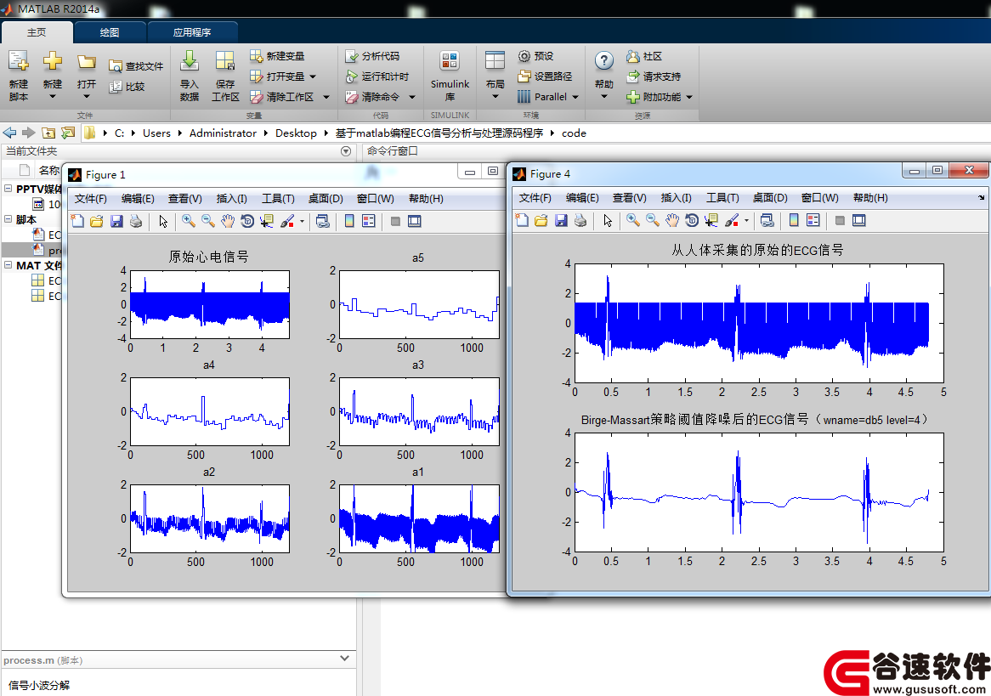Open Figure 1 工具(T) menu

coord(278,199)
